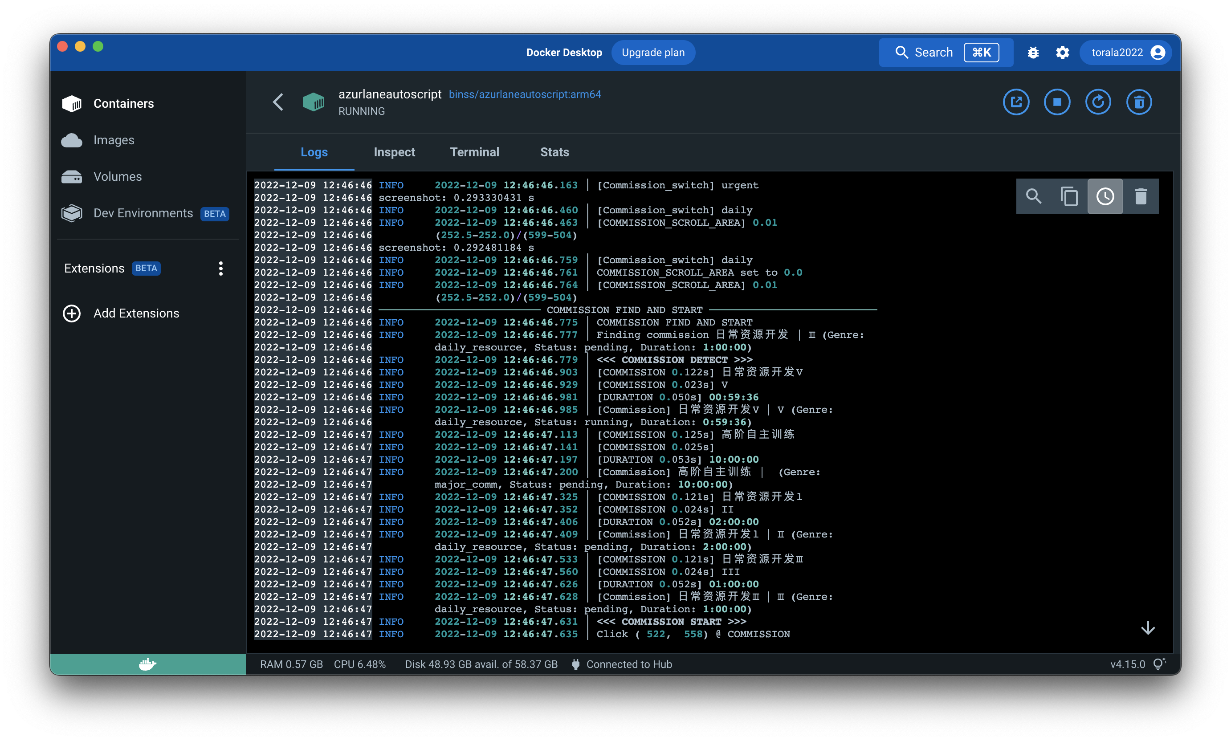Open the Volumes drive icon
The image size is (1231, 741).
pos(72,177)
